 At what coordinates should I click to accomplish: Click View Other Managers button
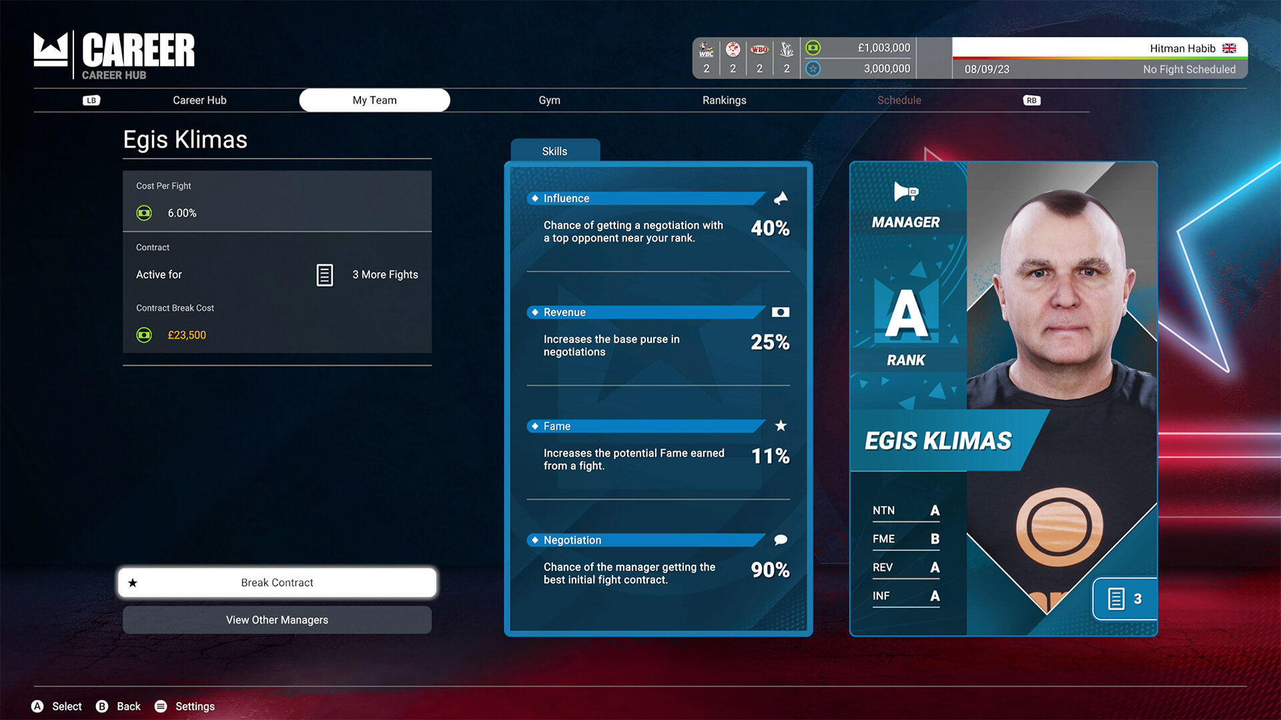(276, 619)
